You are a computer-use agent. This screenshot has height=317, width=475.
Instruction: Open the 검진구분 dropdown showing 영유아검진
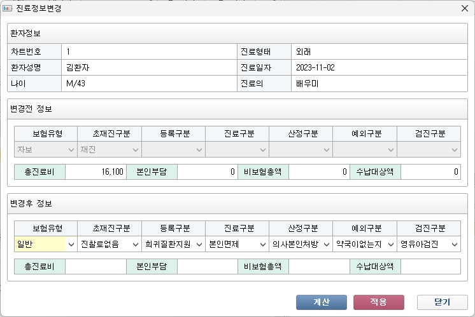click(429, 244)
